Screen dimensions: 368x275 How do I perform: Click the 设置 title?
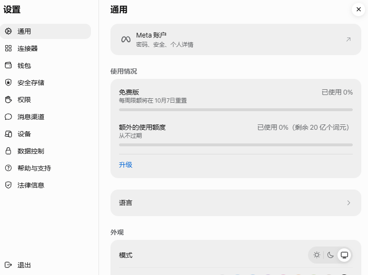[12, 9]
